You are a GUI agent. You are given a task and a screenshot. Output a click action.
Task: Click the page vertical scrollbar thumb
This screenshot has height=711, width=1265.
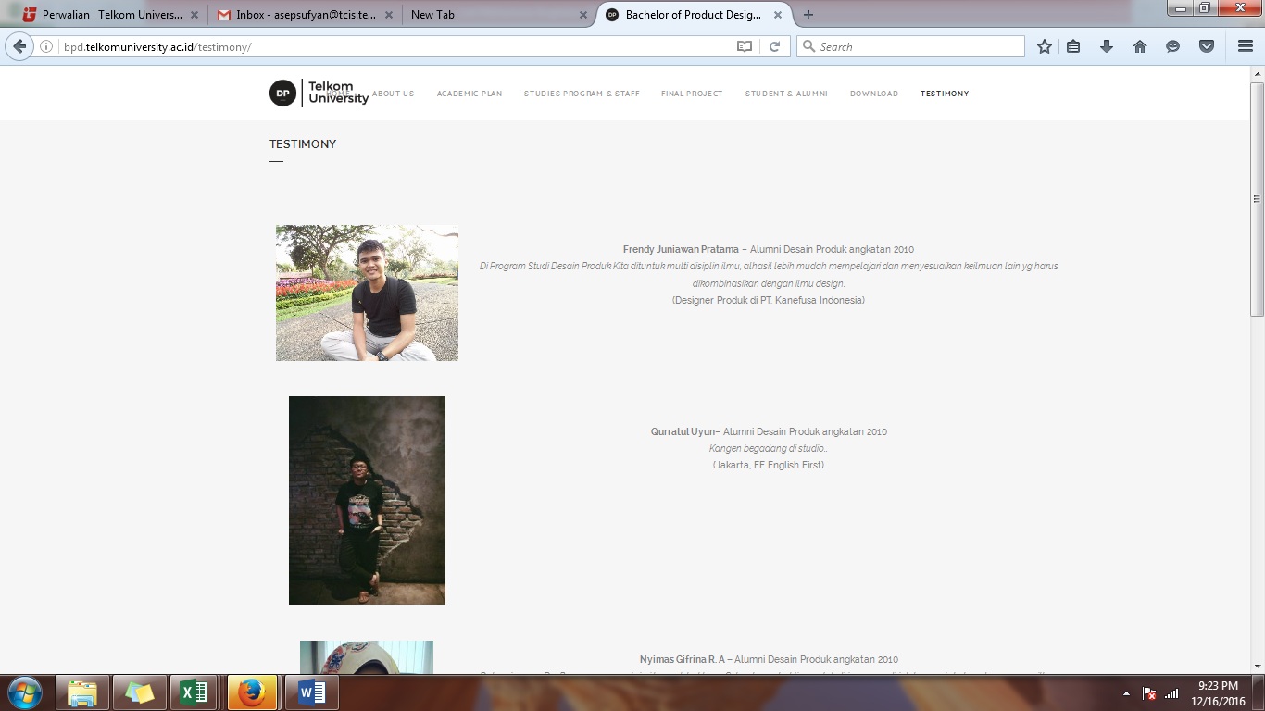pos(1257,199)
